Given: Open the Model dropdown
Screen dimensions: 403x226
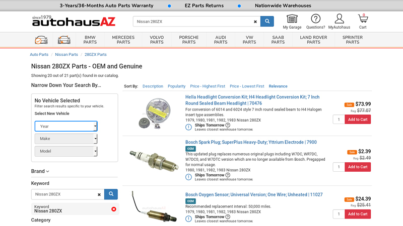Looking at the screenshot, I should (x=66, y=151).
